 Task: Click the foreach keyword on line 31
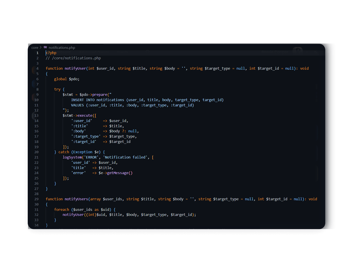point(61,210)
